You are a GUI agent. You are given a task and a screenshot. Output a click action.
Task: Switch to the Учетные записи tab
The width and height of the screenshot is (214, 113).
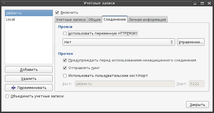(71, 19)
